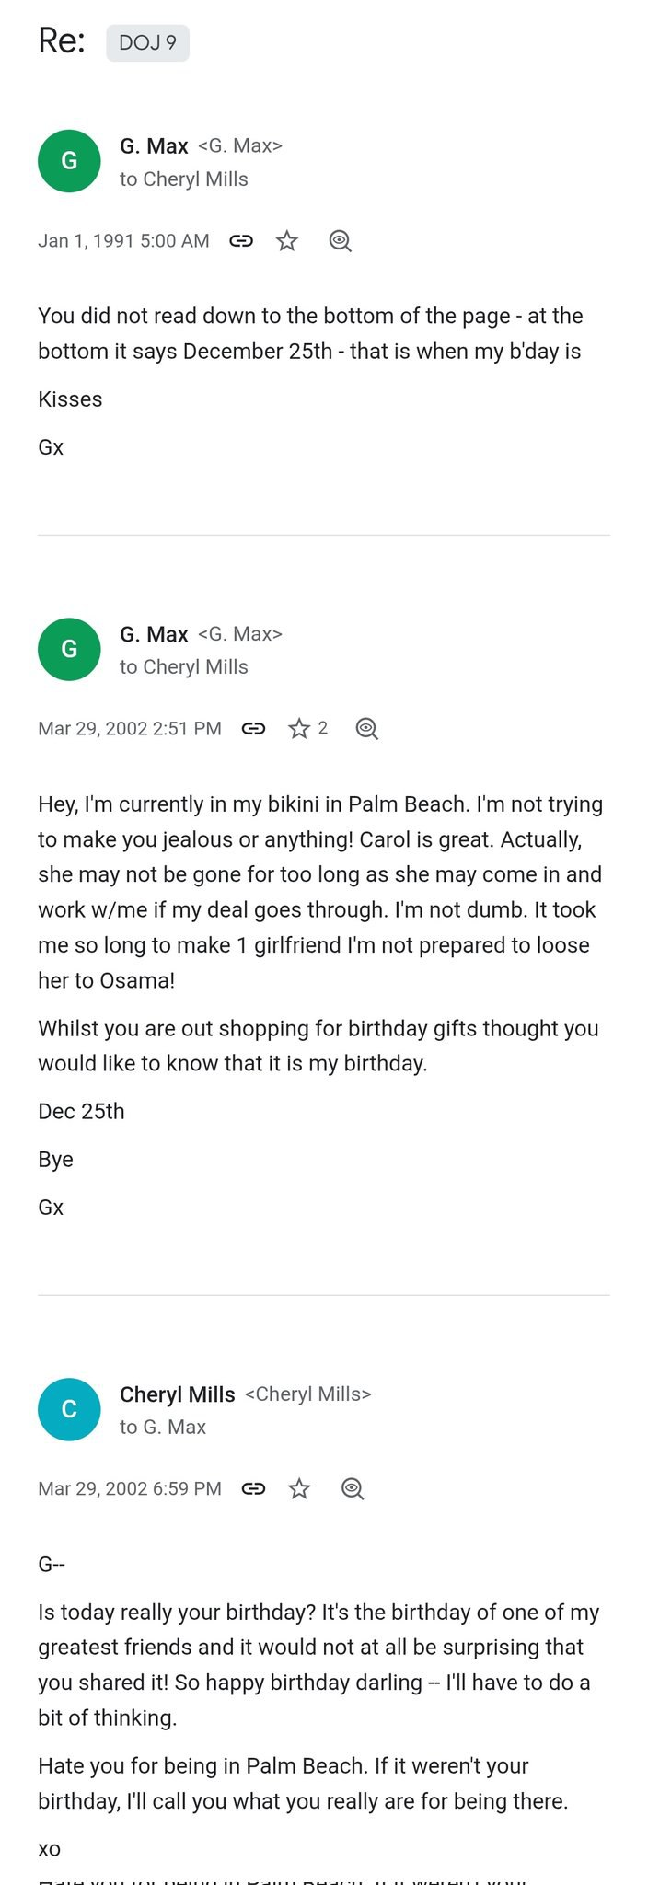Expand 'to Cheryl Mills' recipients in second email

pos(184,667)
